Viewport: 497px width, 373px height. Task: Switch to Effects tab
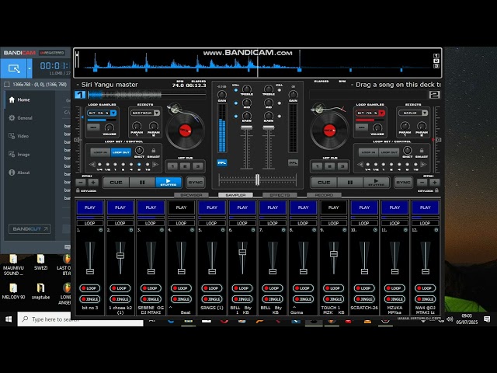[x=280, y=195]
